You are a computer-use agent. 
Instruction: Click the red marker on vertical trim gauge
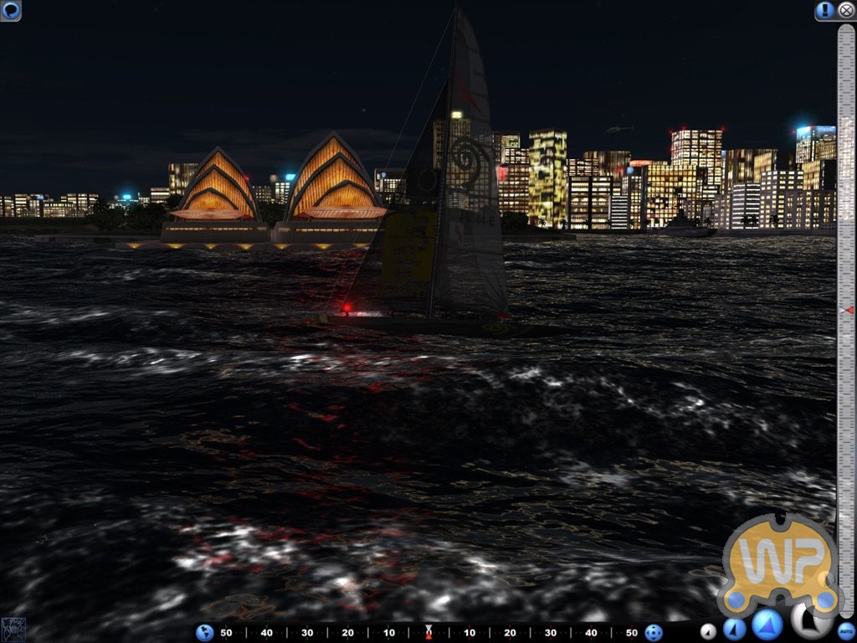[x=846, y=310]
